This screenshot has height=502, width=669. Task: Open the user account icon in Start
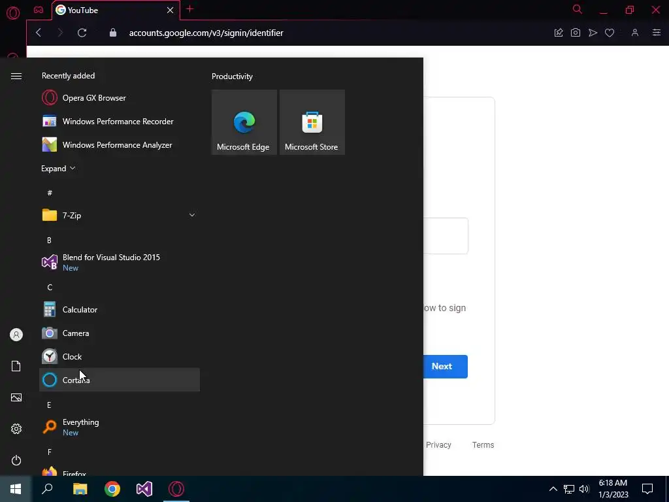coord(16,335)
